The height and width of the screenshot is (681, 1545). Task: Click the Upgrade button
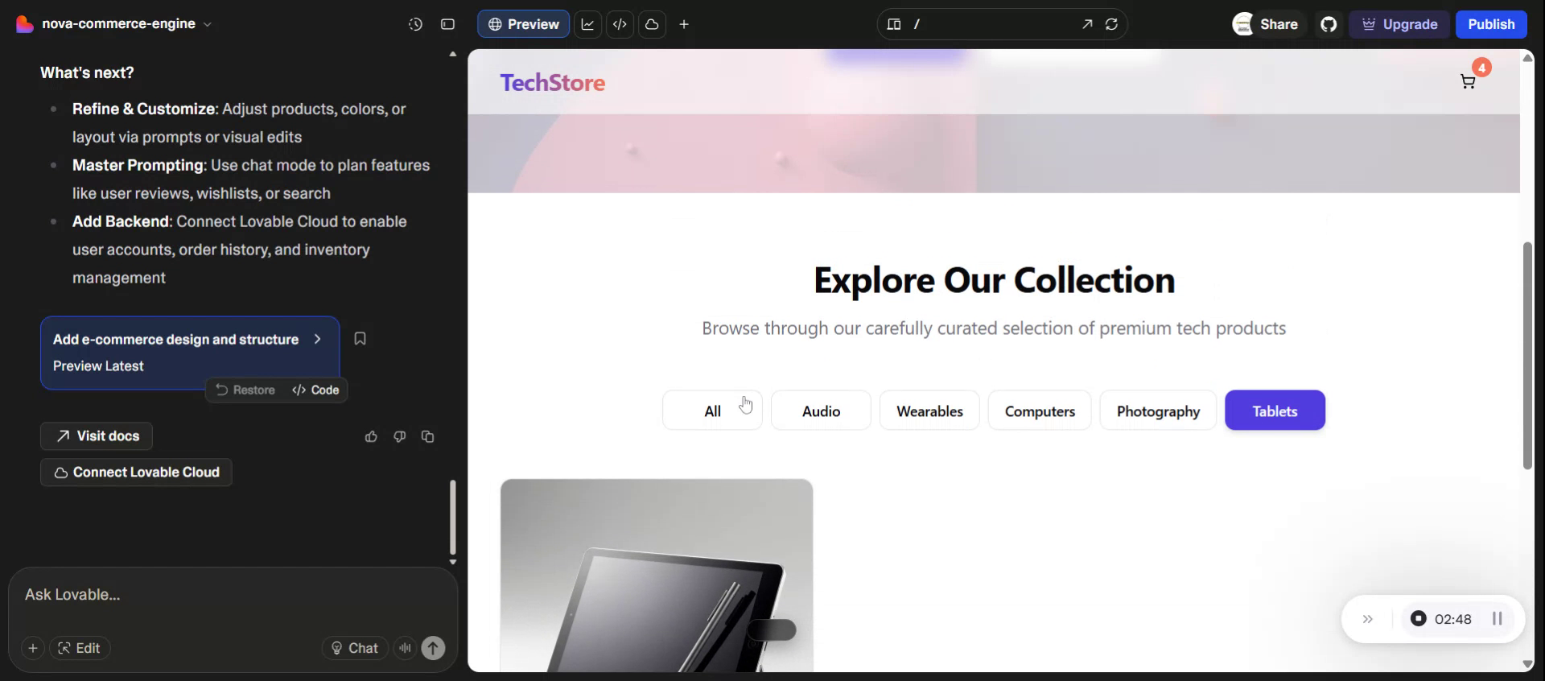(1399, 24)
